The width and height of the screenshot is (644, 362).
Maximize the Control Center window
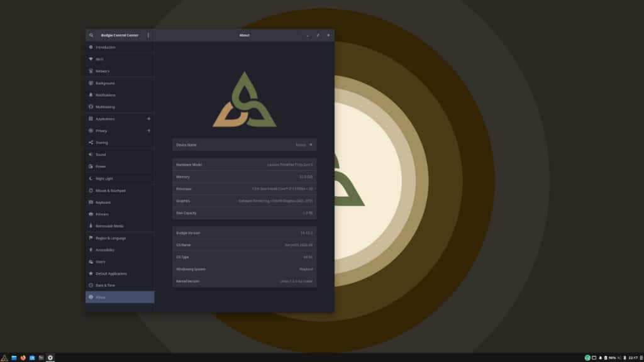[x=318, y=35]
